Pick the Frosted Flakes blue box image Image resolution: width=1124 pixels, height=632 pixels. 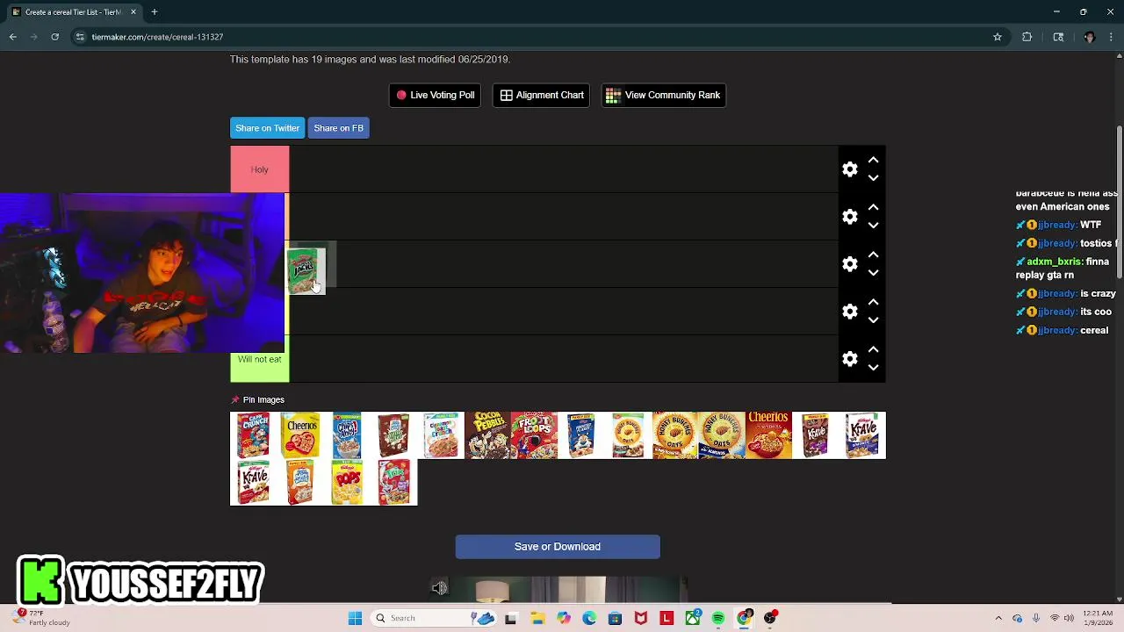(x=581, y=435)
